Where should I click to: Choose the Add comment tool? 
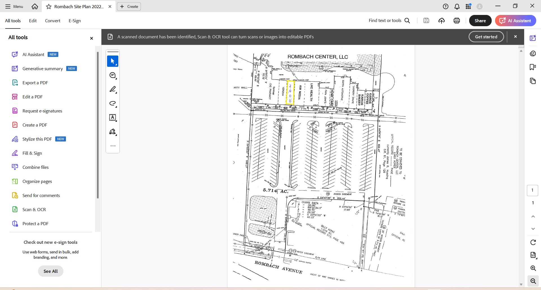(113, 75)
